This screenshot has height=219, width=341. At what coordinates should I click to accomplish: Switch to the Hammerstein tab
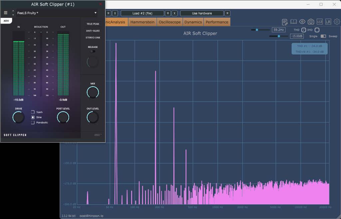coord(143,22)
